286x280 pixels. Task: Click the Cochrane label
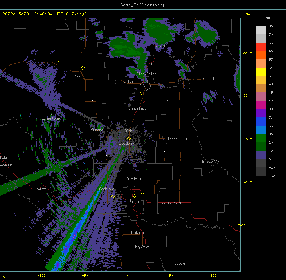(x=107, y=189)
